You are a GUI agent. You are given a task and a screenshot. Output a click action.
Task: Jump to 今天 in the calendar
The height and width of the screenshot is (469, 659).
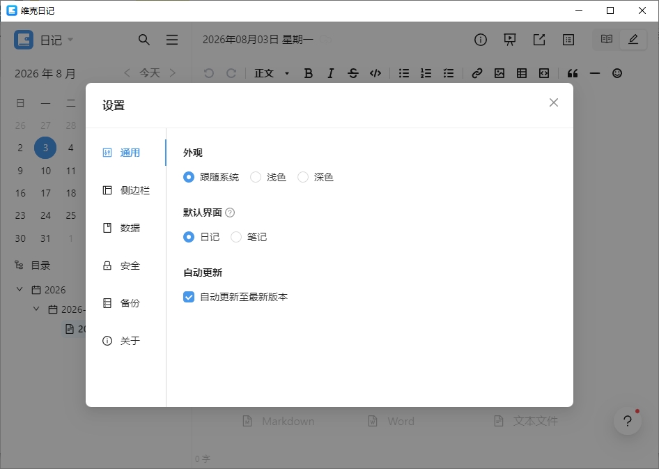click(x=150, y=73)
